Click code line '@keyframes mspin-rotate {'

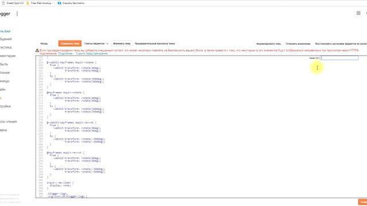[x=65, y=93]
